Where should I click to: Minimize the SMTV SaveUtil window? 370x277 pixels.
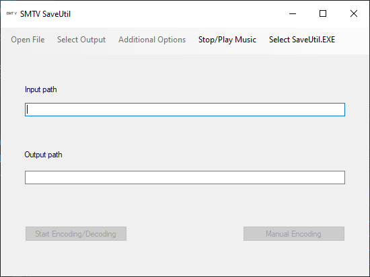point(293,13)
